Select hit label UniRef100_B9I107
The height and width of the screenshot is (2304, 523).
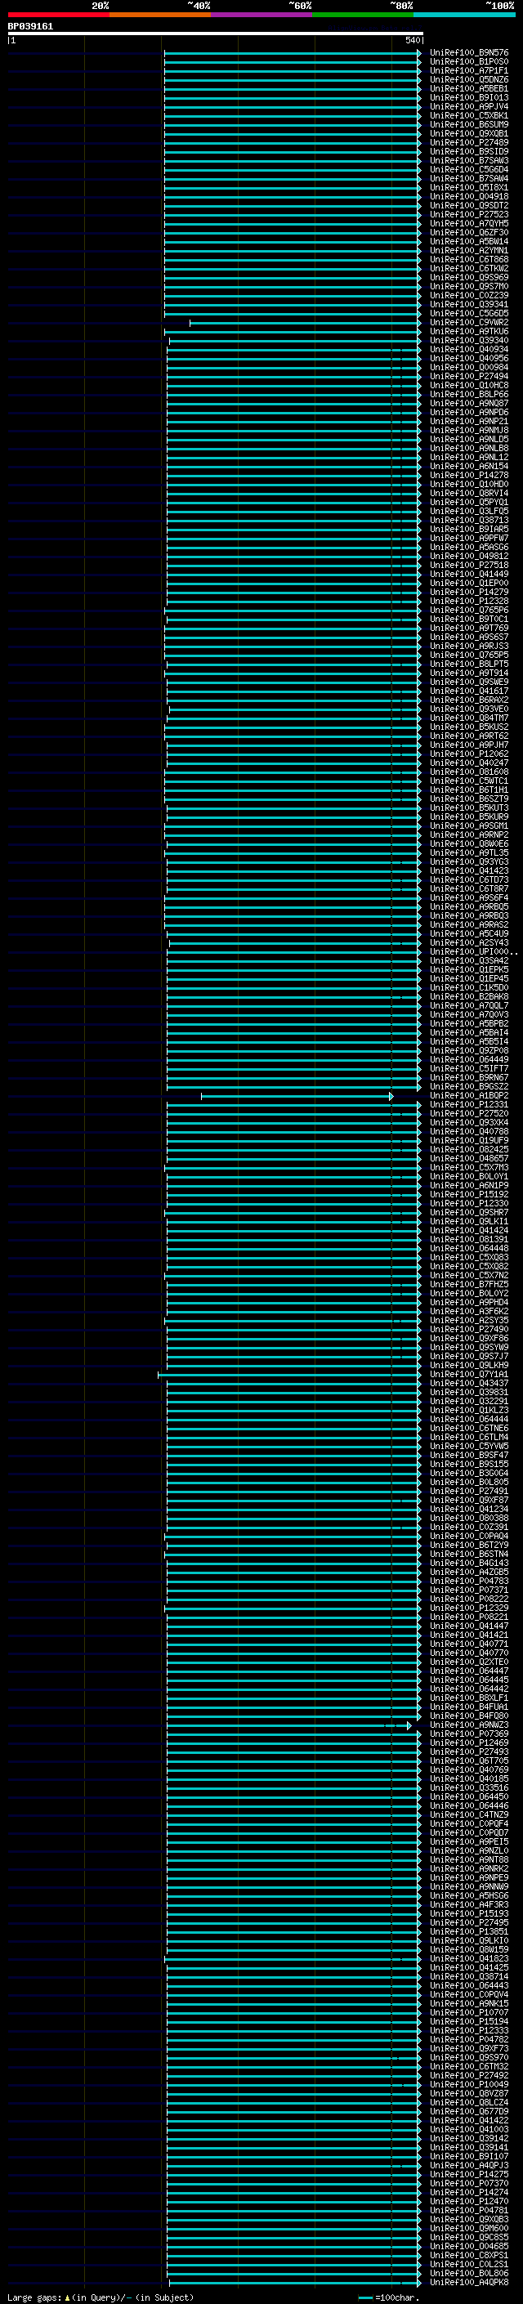(469, 2156)
